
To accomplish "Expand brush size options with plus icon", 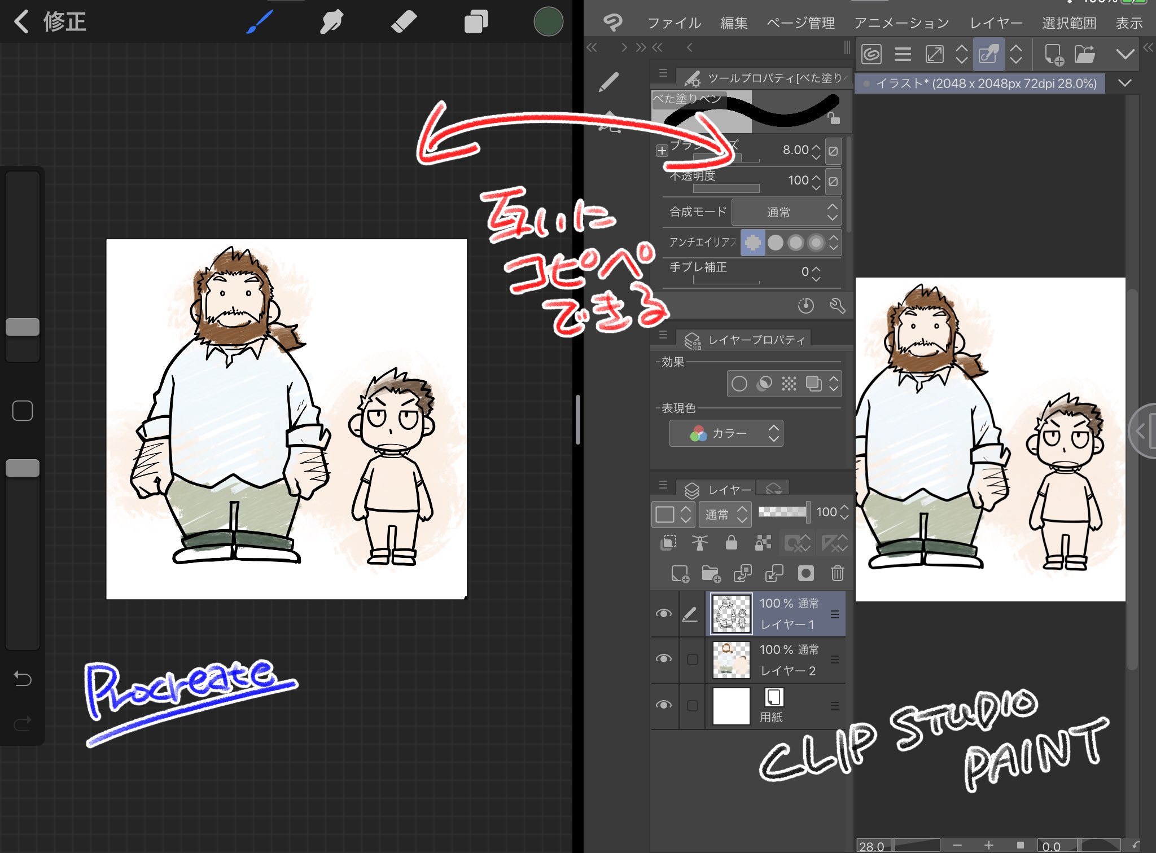I will tap(662, 151).
